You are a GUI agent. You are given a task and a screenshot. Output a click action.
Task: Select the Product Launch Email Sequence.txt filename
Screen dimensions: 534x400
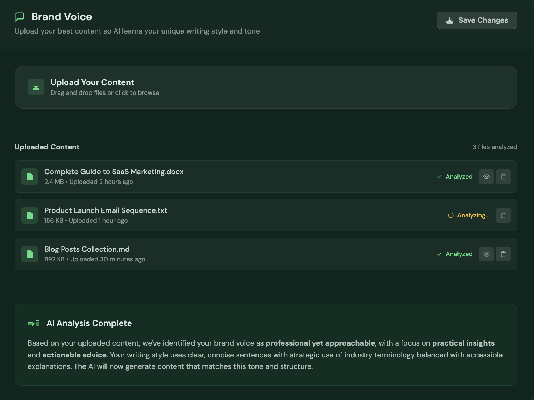point(106,210)
